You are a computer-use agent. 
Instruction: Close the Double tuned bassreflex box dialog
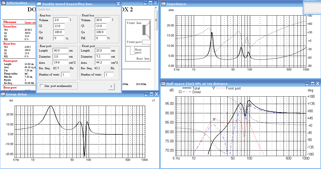(x=118, y=4)
